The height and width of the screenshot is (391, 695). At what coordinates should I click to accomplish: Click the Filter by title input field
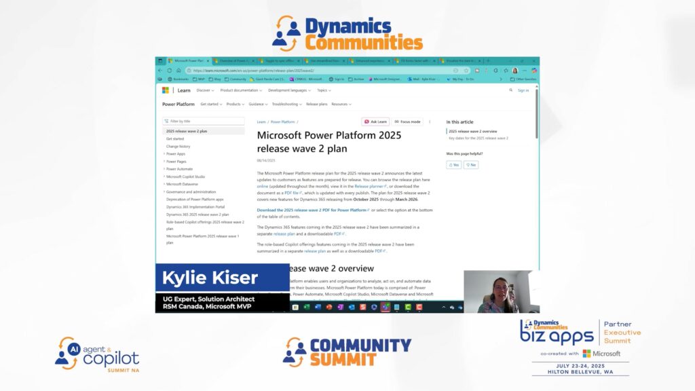click(204, 121)
